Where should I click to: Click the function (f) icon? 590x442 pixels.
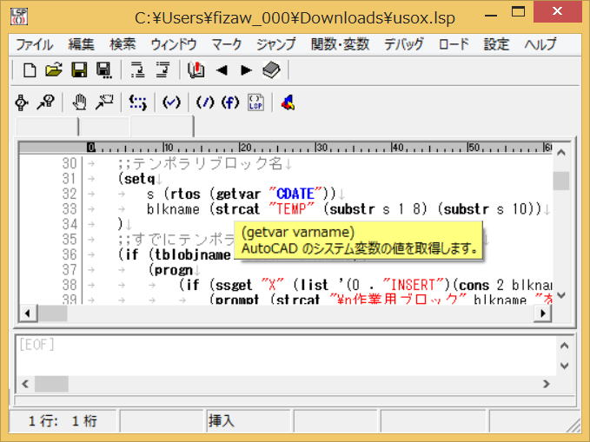coord(230,102)
